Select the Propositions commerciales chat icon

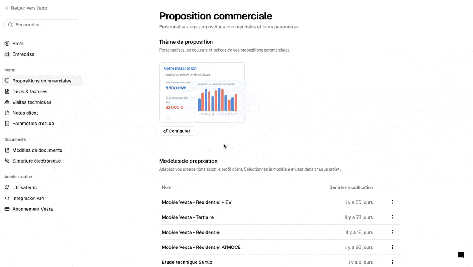7,81
